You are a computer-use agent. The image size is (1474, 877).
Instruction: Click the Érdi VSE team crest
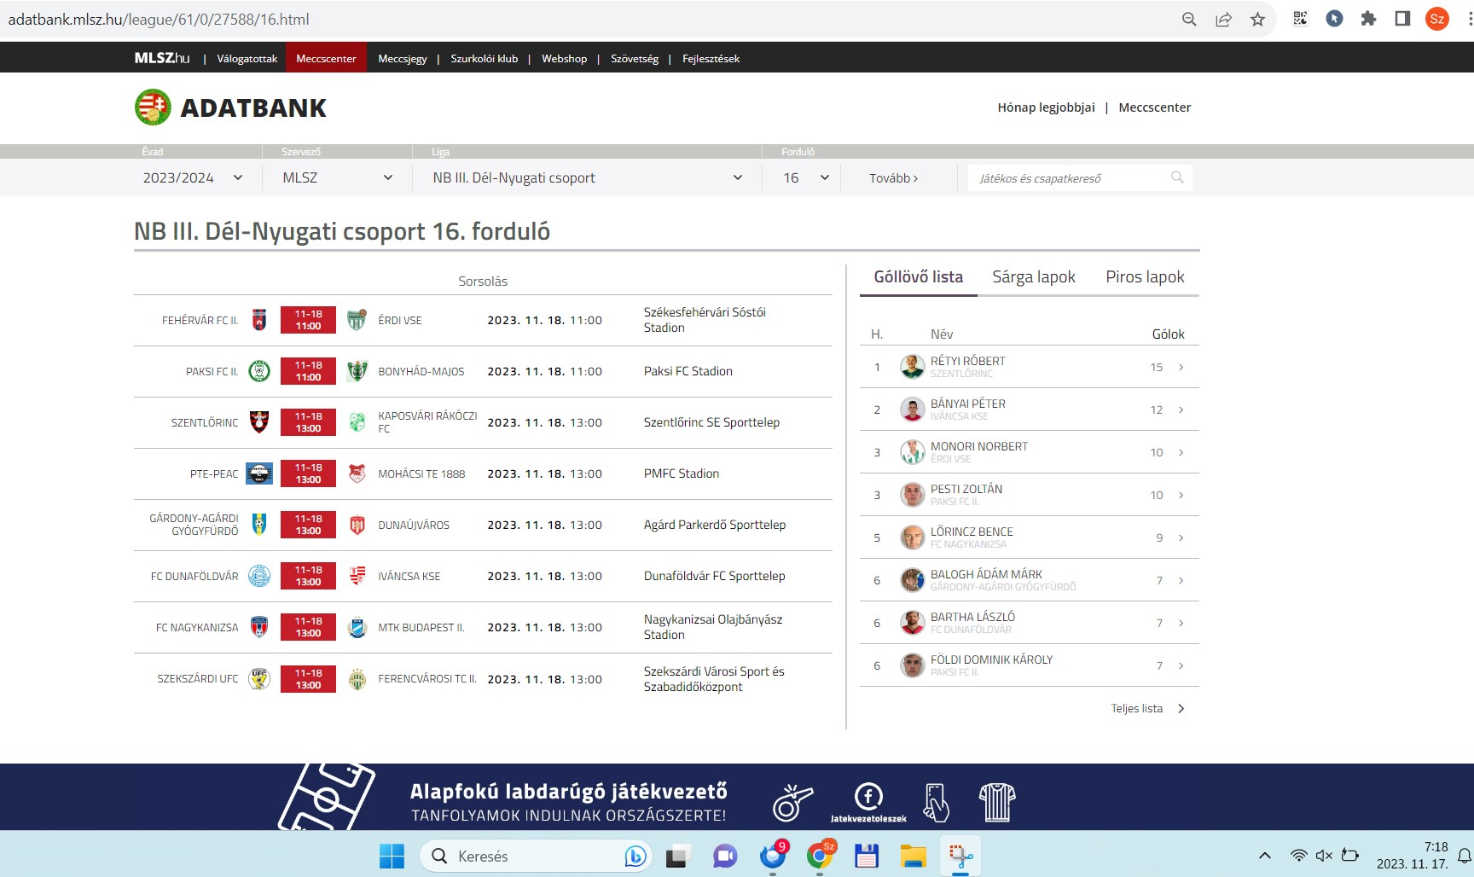click(357, 320)
